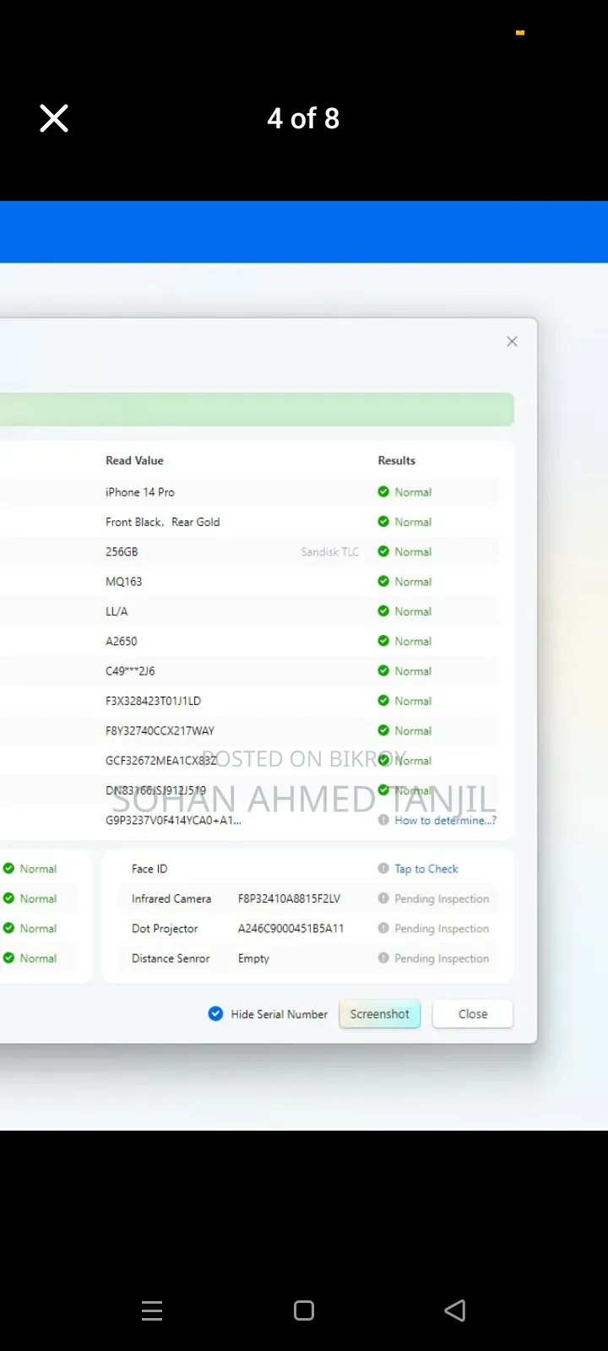Click 'Pending Inspection' in Infrared Camera row
This screenshot has width=608, height=1351.
pyautogui.click(x=442, y=898)
